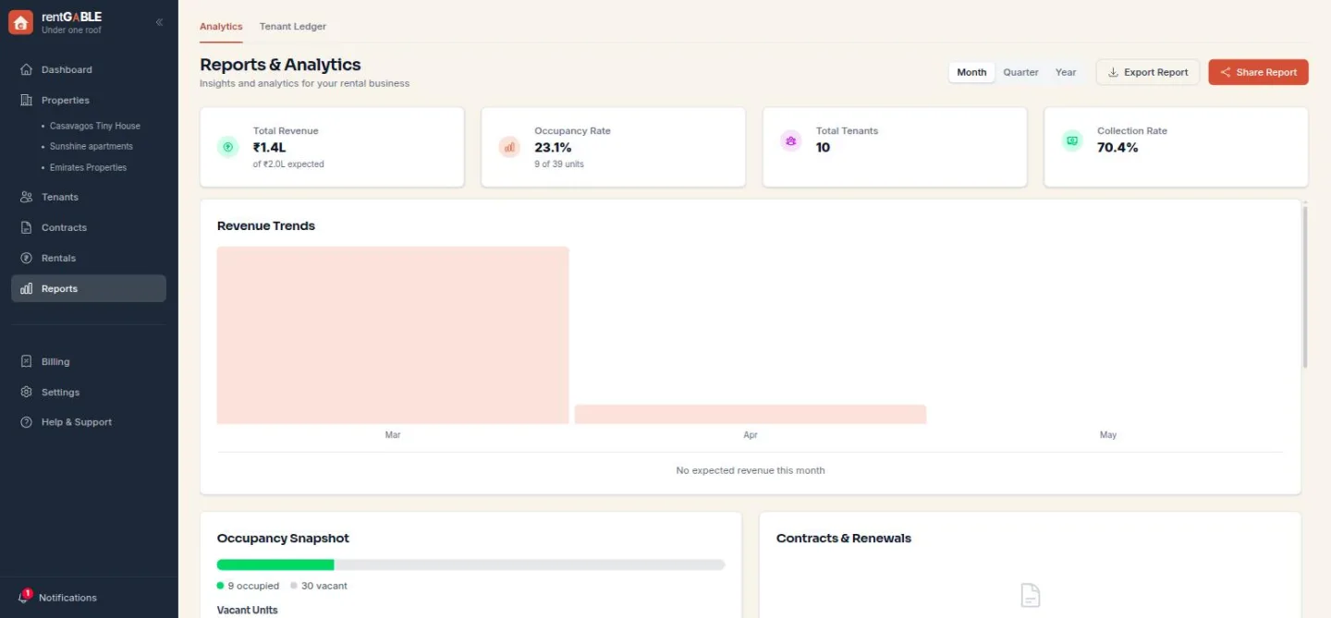This screenshot has width=1331, height=618.
Task: Click the page vertical scrollbar
Action: 1305,286
